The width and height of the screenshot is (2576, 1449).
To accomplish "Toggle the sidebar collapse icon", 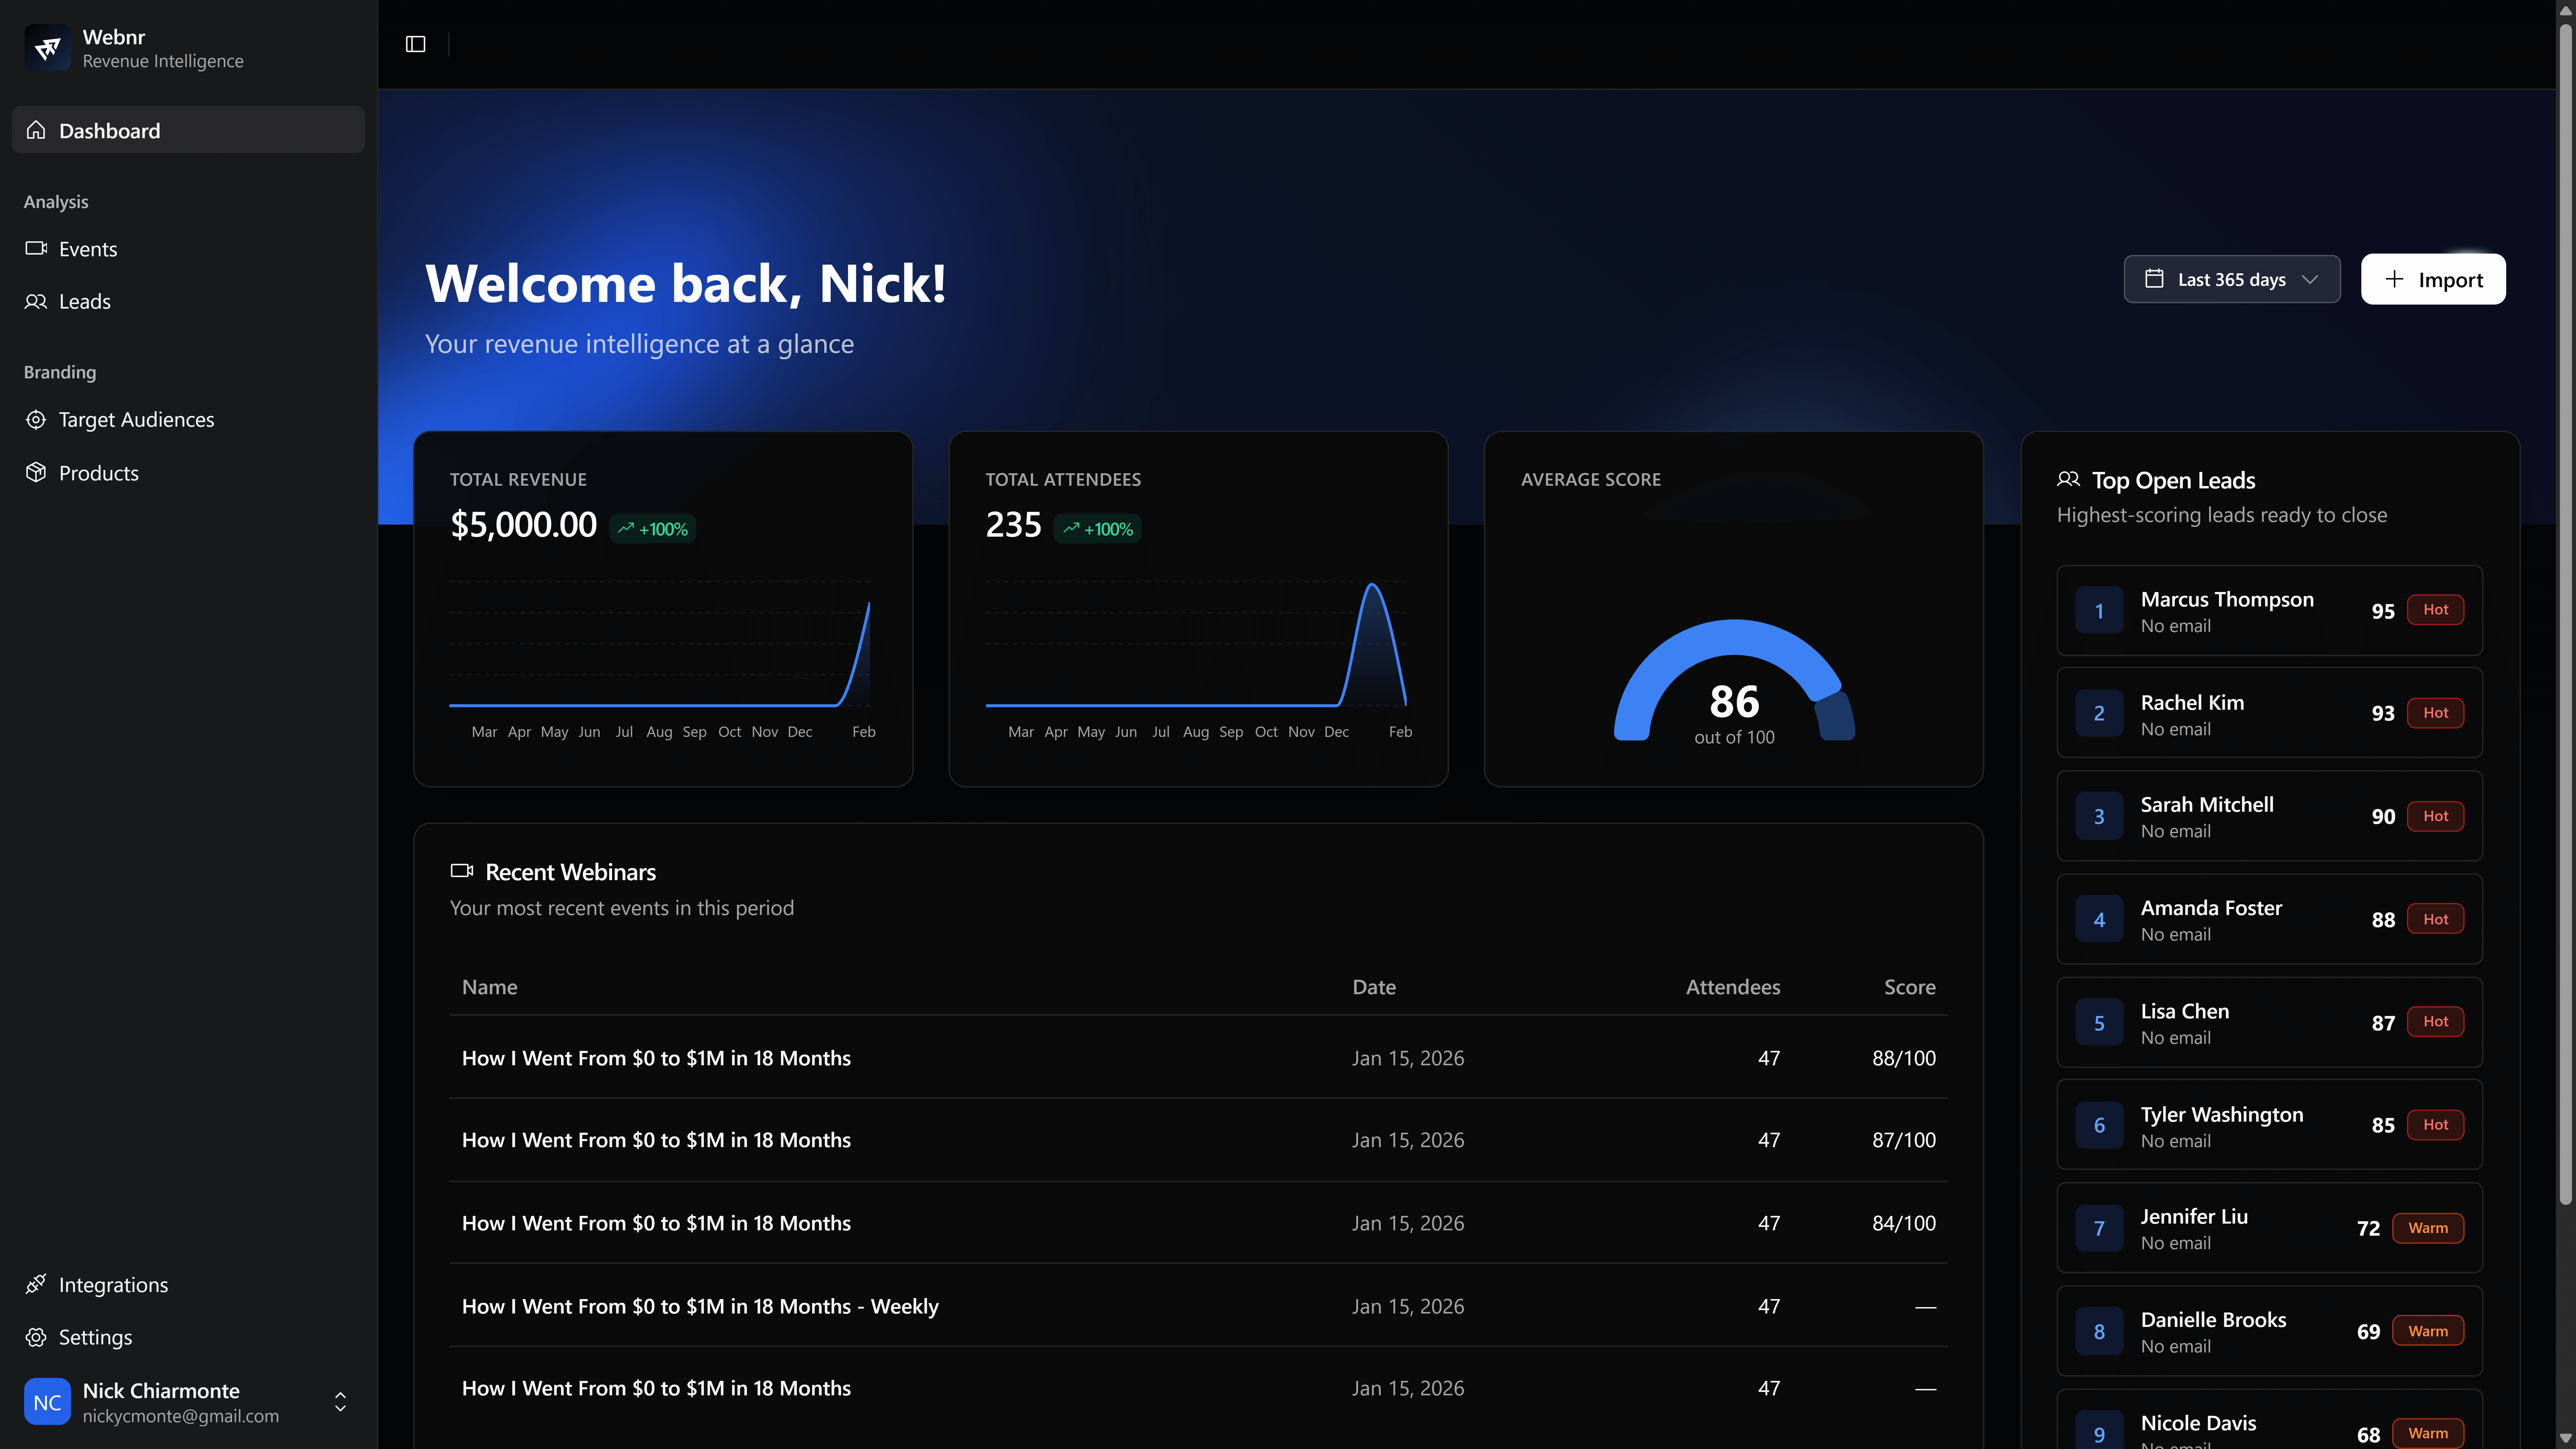I will 415,44.
